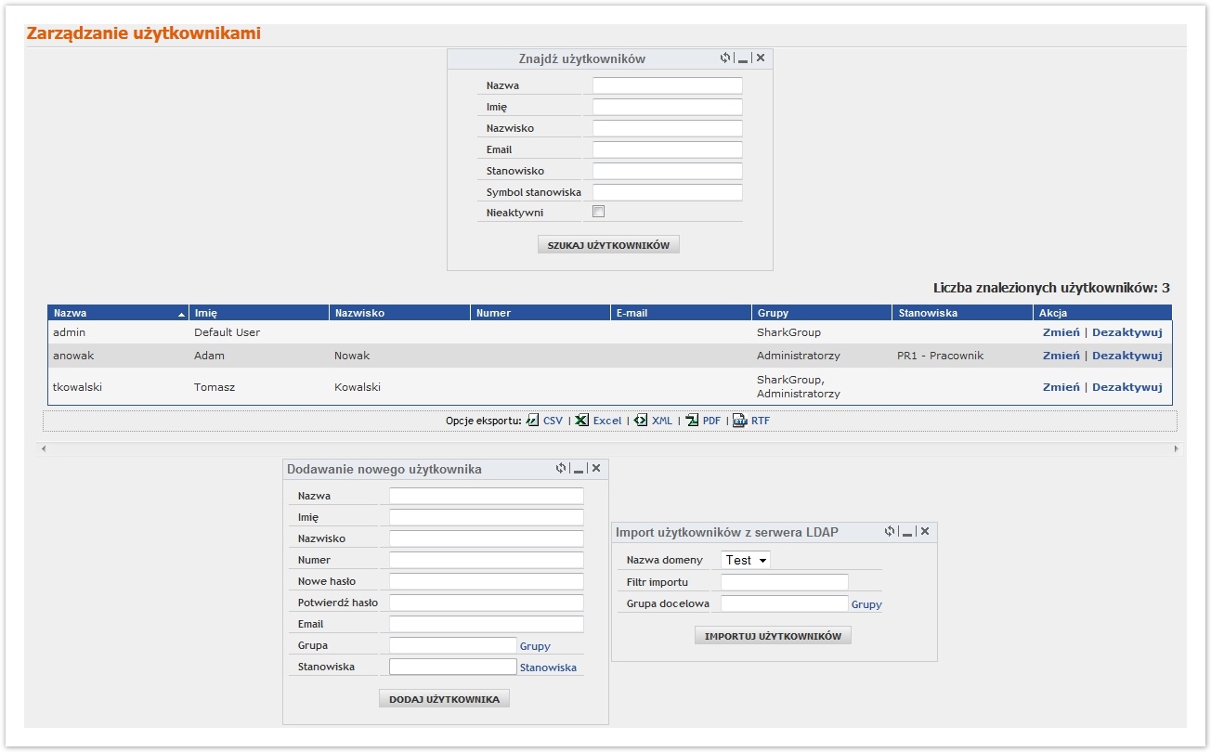Minimize the Dodawanie nowego użytkownika panel
Screen dimensions: 1211x752
(x=579, y=469)
